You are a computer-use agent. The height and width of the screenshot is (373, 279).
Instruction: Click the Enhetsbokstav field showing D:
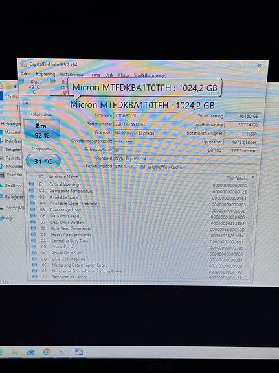pyautogui.click(x=145, y=150)
